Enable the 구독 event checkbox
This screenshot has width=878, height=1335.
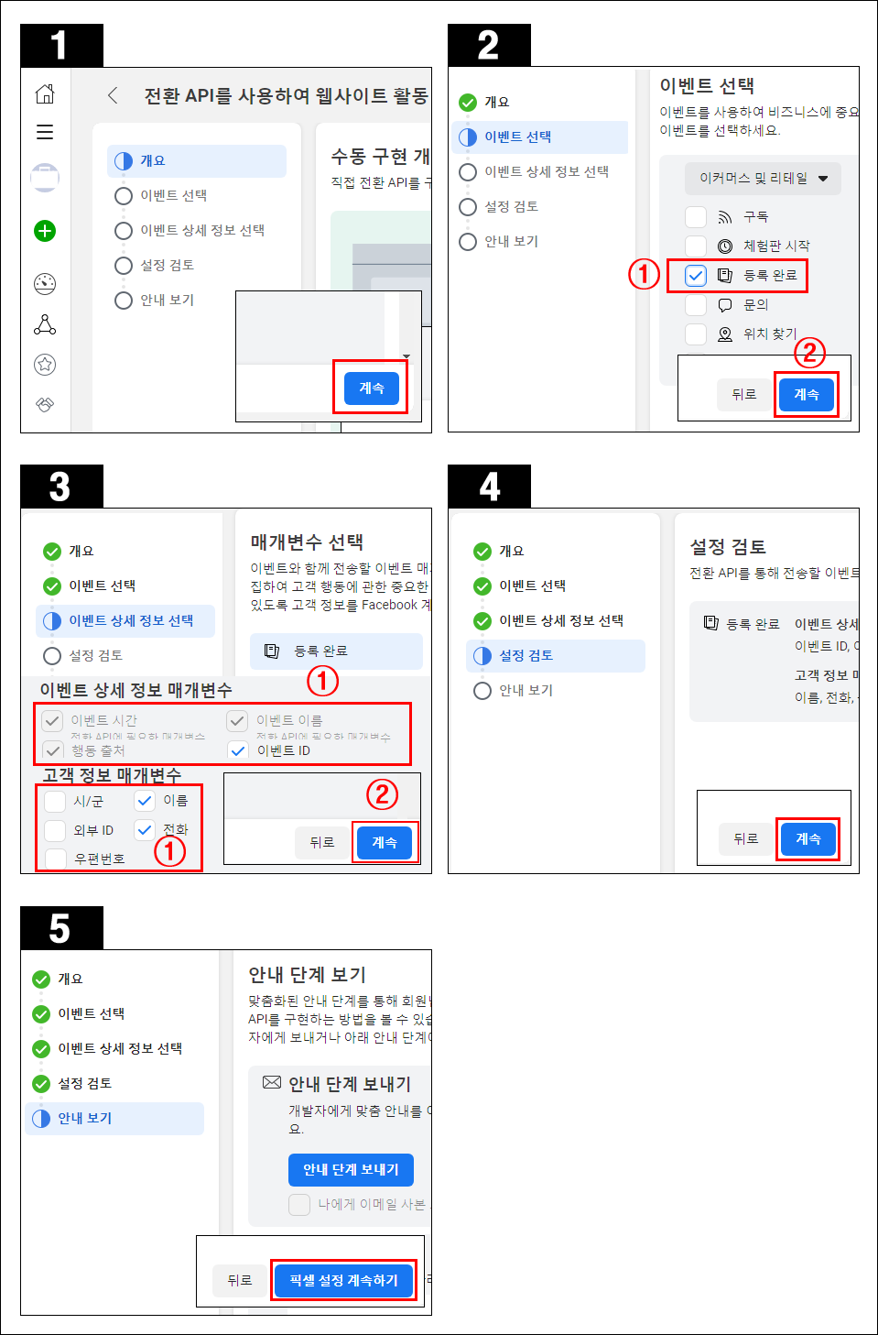[x=696, y=216]
